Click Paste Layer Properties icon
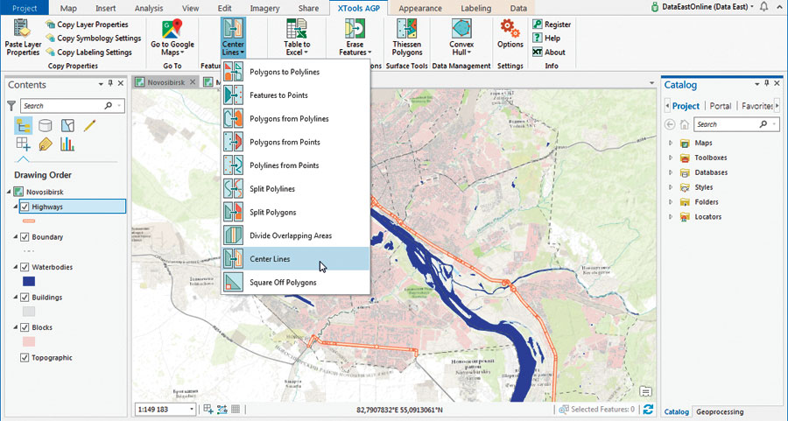 pos(23,29)
